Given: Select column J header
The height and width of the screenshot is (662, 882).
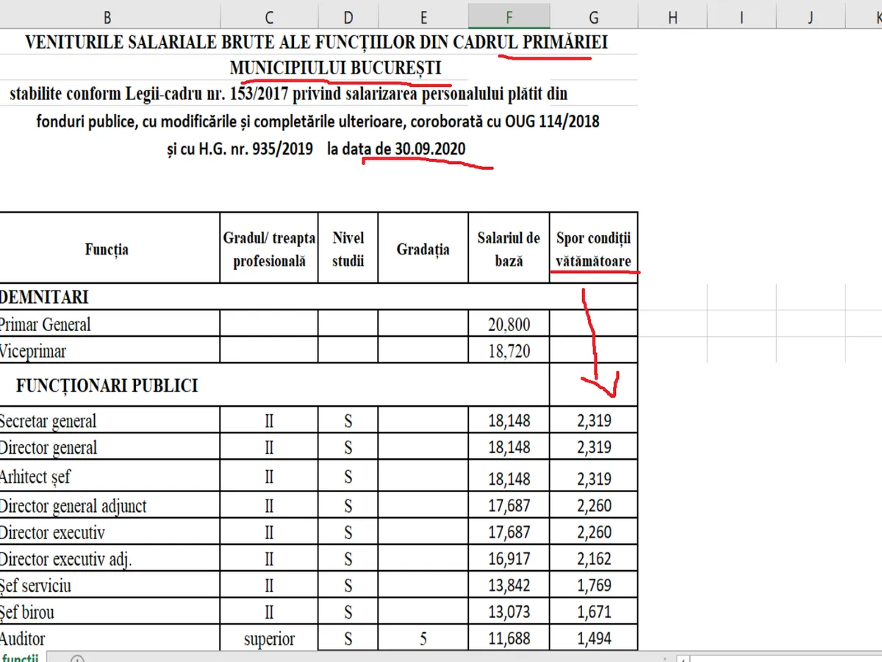Looking at the screenshot, I should (x=811, y=16).
